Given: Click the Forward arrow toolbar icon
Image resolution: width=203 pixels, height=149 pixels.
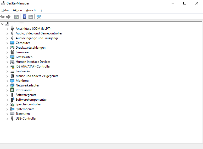Looking at the screenshot, I should click(8, 17).
